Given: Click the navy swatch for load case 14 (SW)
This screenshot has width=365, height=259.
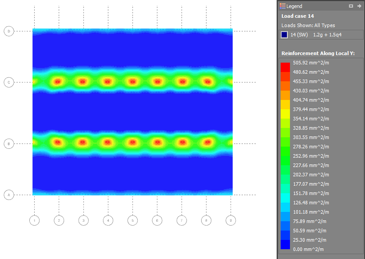Looking at the screenshot, I should pos(284,35).
